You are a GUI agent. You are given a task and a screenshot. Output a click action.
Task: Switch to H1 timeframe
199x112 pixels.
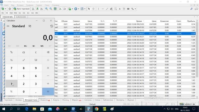click(20, 13)
